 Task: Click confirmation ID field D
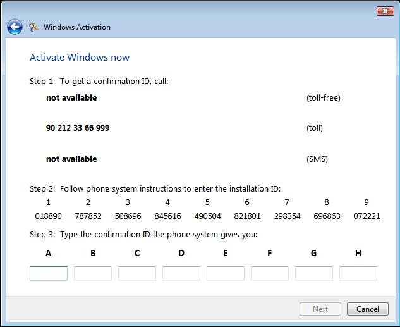point(181,273)
